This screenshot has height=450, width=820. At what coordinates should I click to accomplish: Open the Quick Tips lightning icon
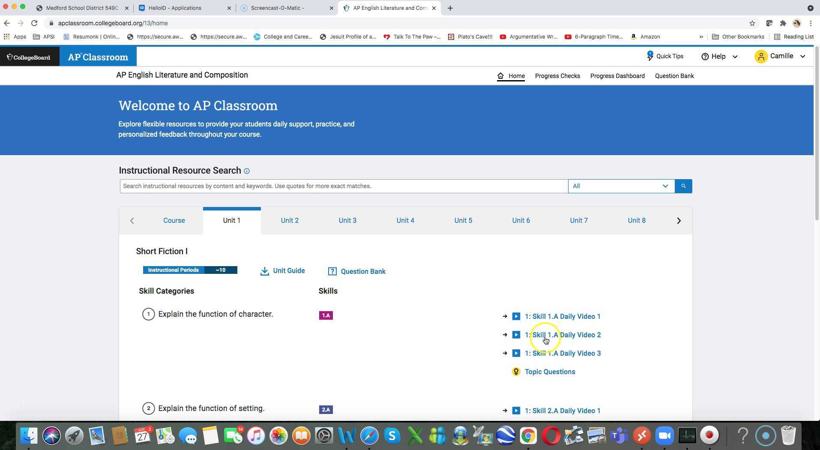[x=649, y=56]
